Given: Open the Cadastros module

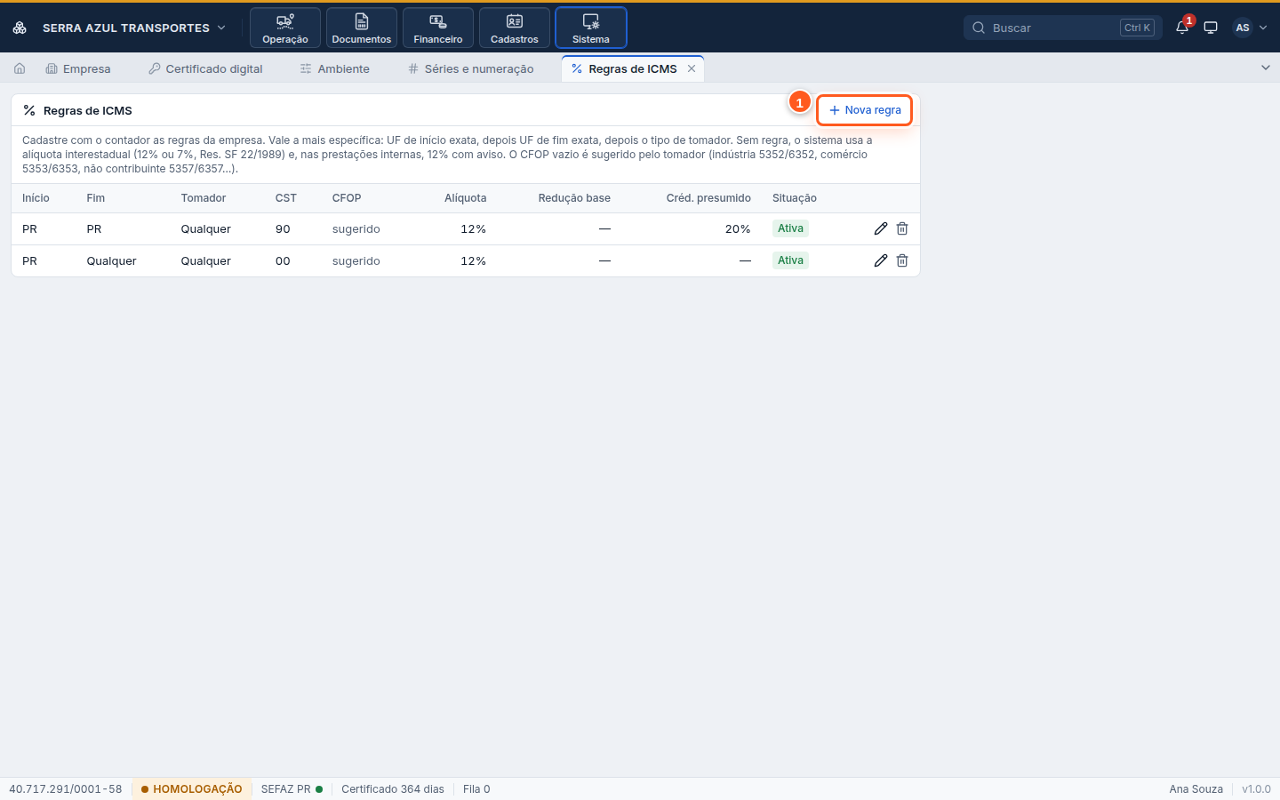Looking at the screenshot, I should [515, 28].
